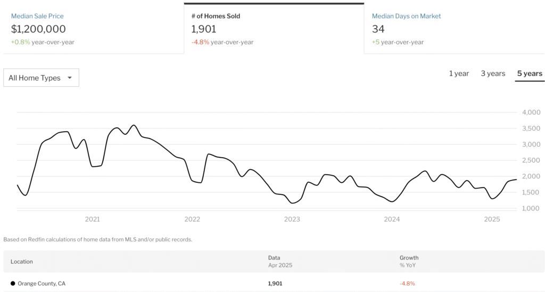Select the 3 years time range
The height and width of the screenshot is (292, 545).
[493, 74]
